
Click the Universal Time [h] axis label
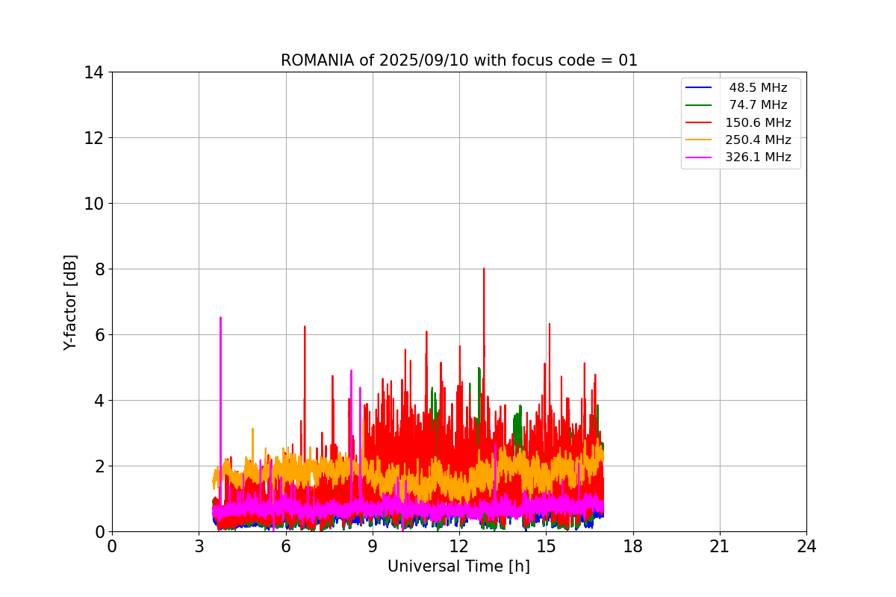coord(458,566)
